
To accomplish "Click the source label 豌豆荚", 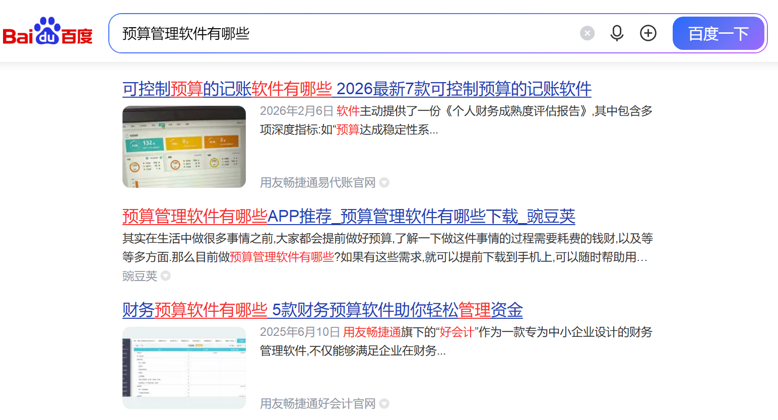I will pos(140,276).
